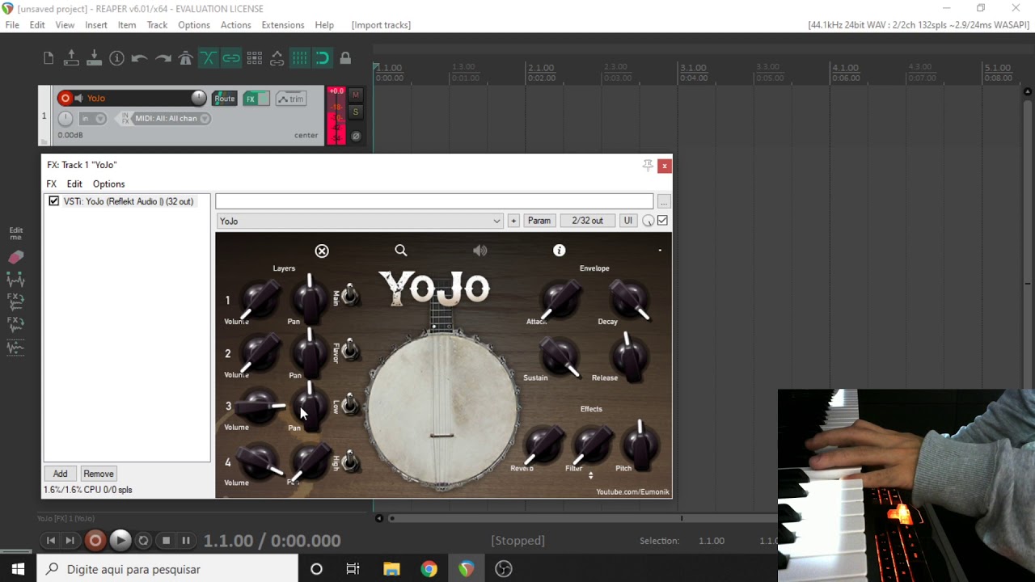1035x582 pixels.
Task: Toggle auto-crossfade toolbar icon
Action: point(209,58)
